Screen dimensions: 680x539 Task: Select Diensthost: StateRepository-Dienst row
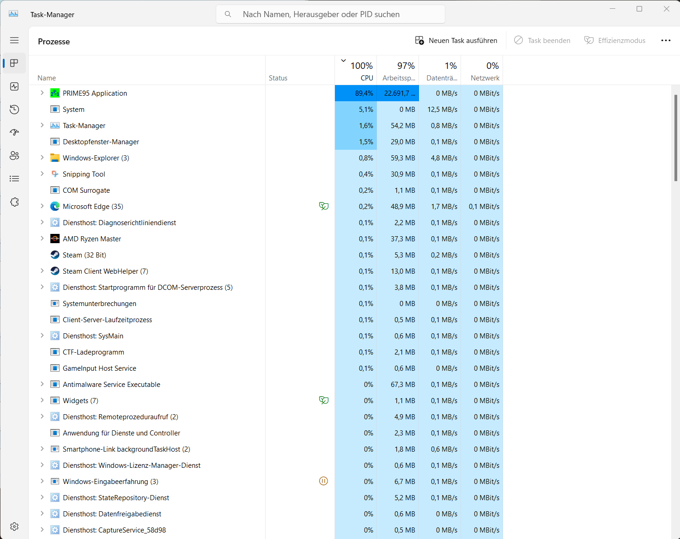[266, 497]
